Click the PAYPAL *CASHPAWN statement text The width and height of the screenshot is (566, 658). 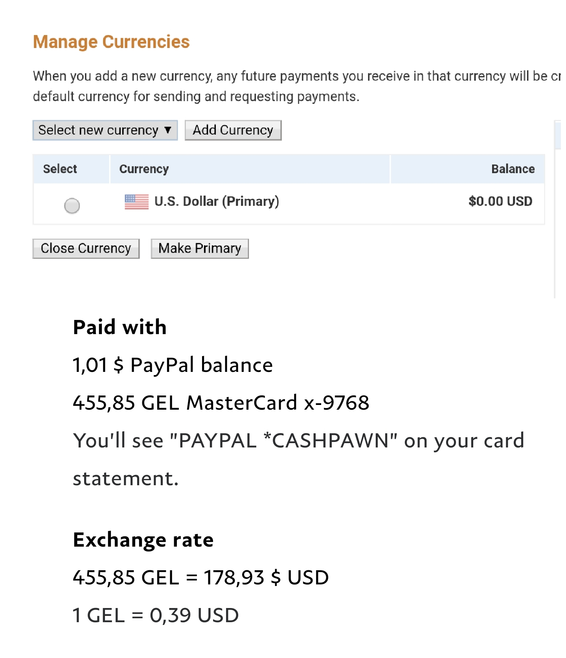pos(288,441)
